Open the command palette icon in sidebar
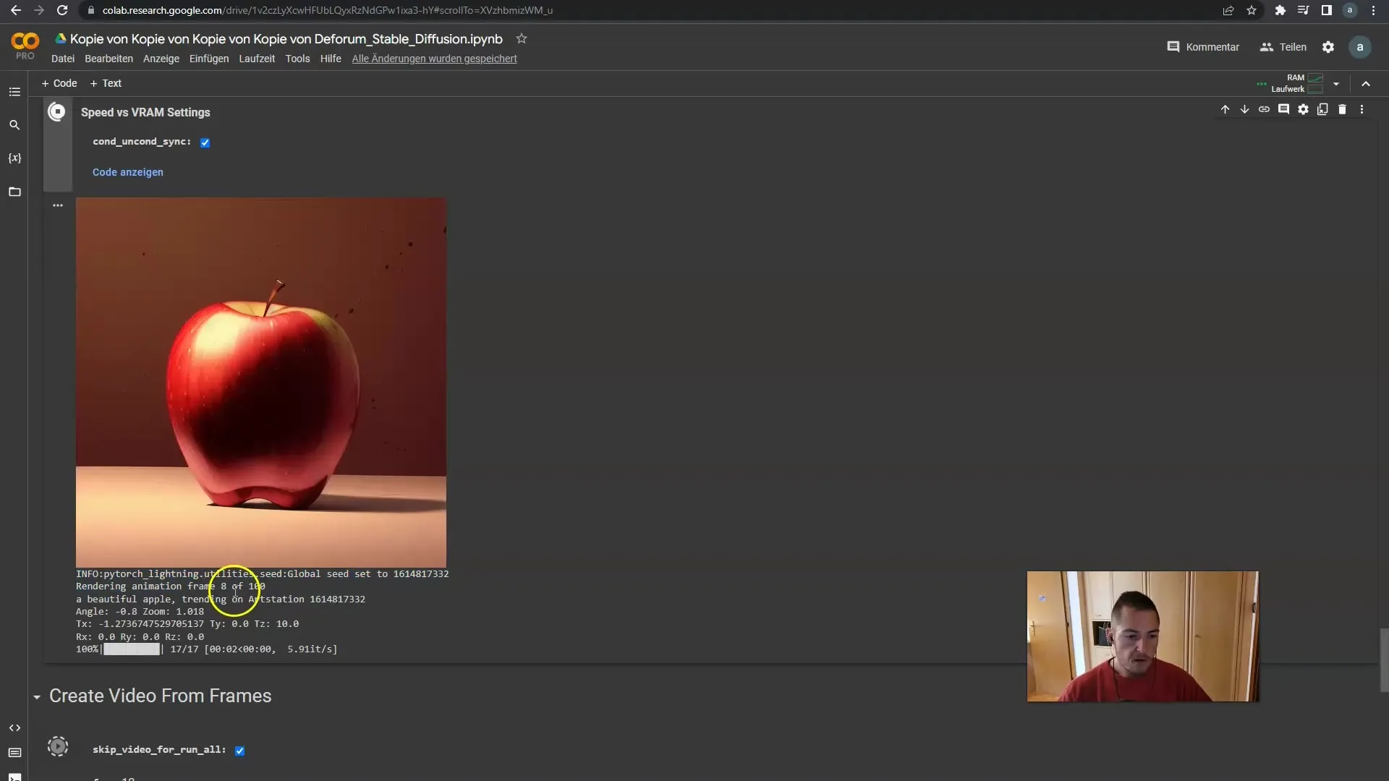The height and width of the screenshot is (781, 1389). 14,753
